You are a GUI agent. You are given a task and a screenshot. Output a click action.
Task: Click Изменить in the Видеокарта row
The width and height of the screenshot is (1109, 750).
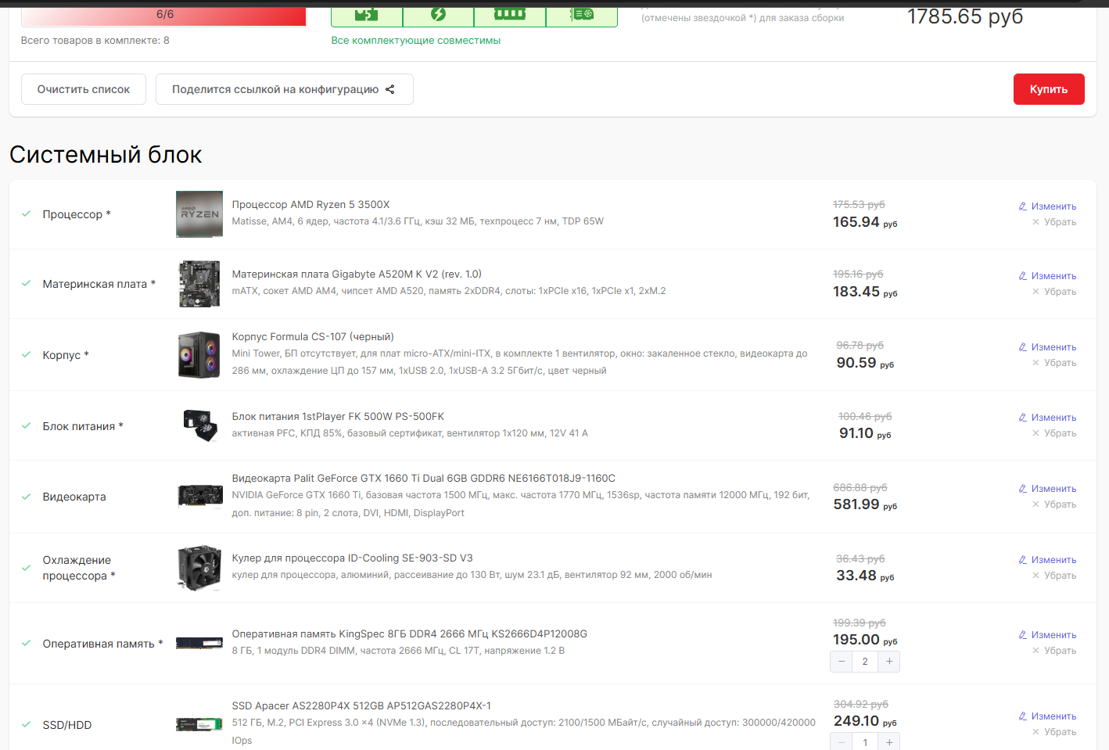(x=1047, y=489)
